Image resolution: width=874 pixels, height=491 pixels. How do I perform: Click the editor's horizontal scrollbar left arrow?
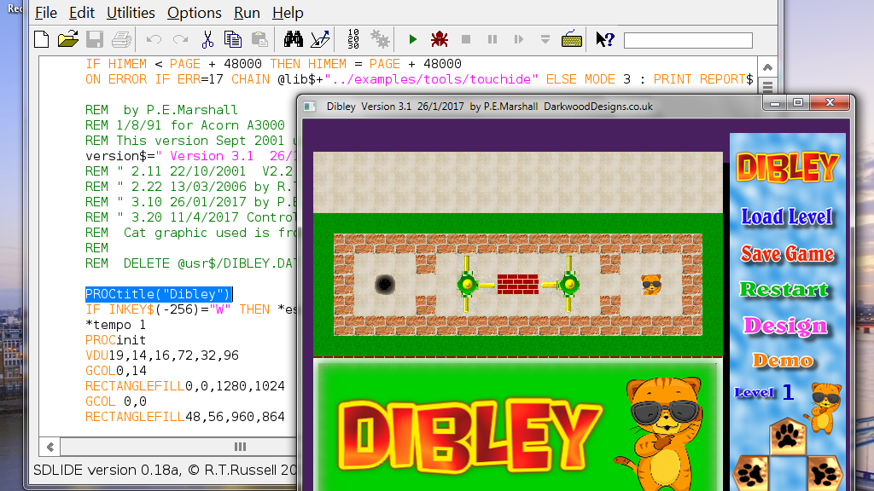coord(51,447)
